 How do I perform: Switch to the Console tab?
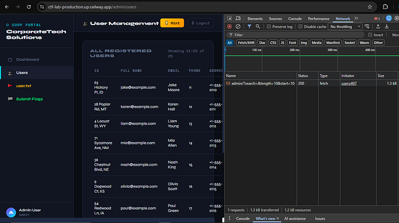[x=295, y=19]
